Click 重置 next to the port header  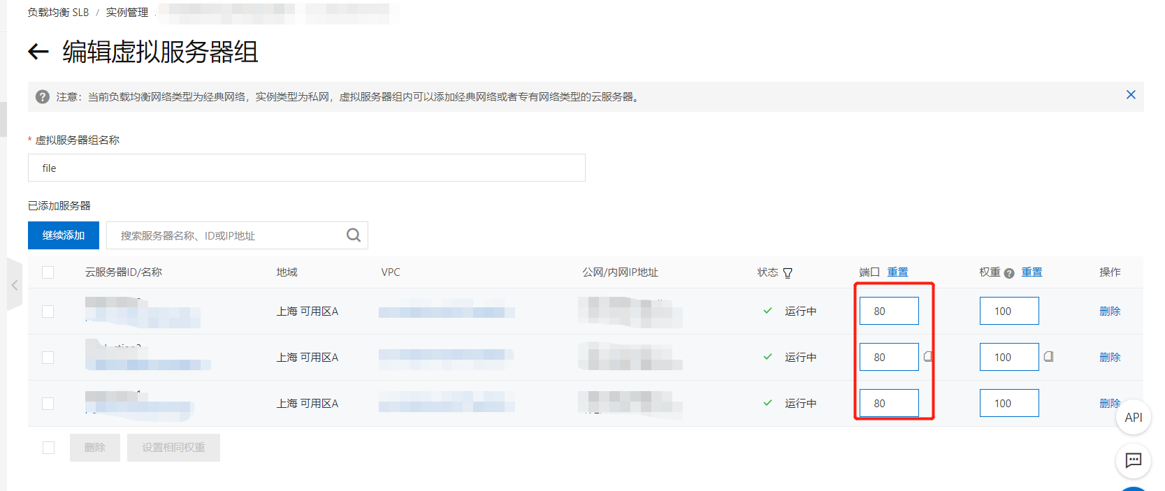click(898, 272)
